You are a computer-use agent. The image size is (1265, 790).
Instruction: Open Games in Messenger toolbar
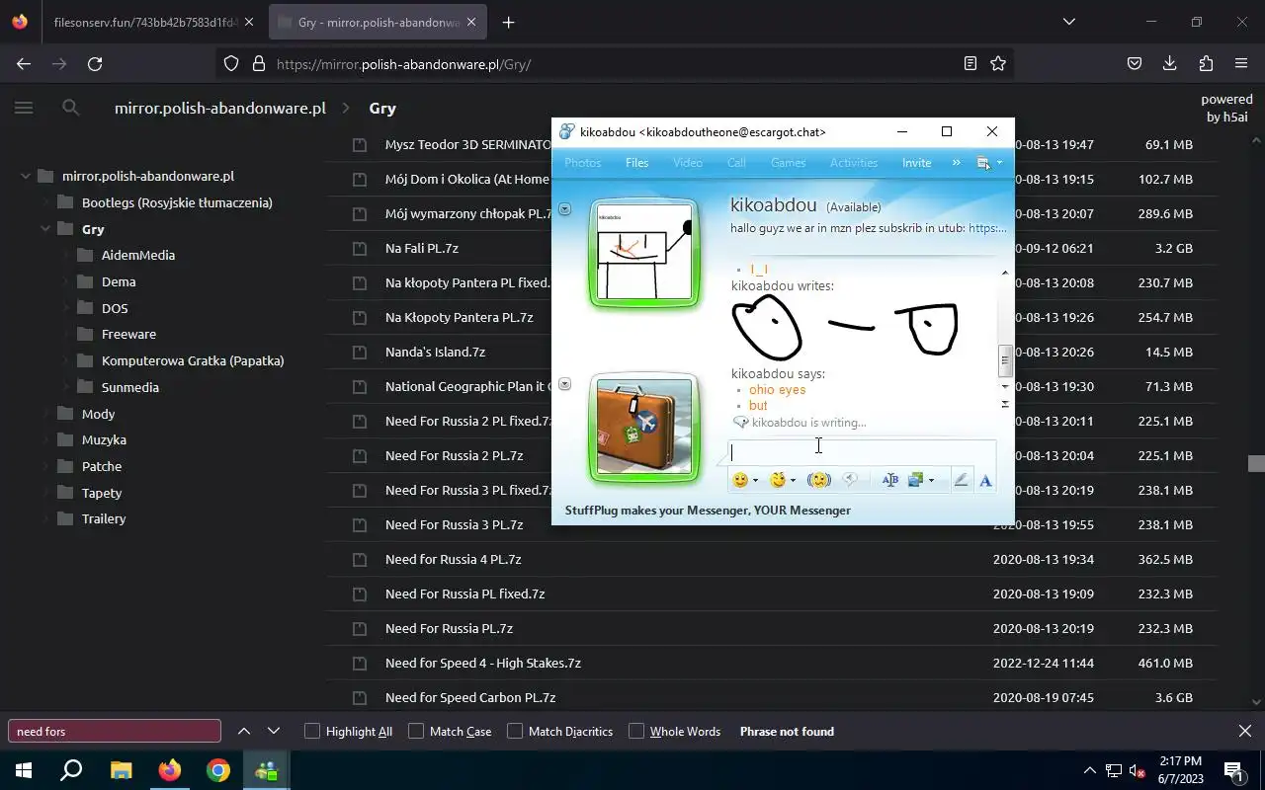[789, 163]
